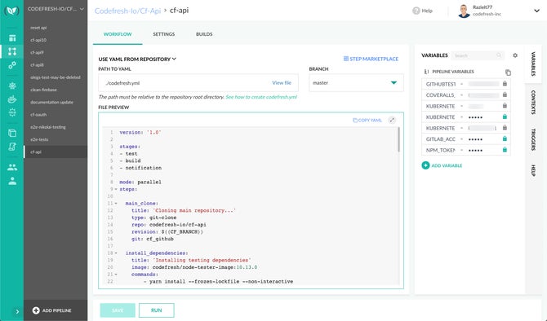Toggle the lock for NPM_TOKEN variable

pyautogui.click(x=505, y=150)
